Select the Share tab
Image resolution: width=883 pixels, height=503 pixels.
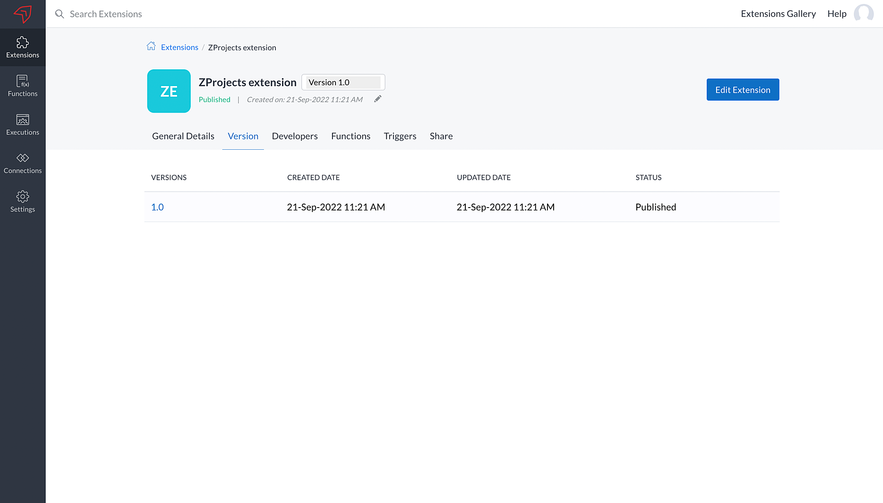[x=441, y=136]
